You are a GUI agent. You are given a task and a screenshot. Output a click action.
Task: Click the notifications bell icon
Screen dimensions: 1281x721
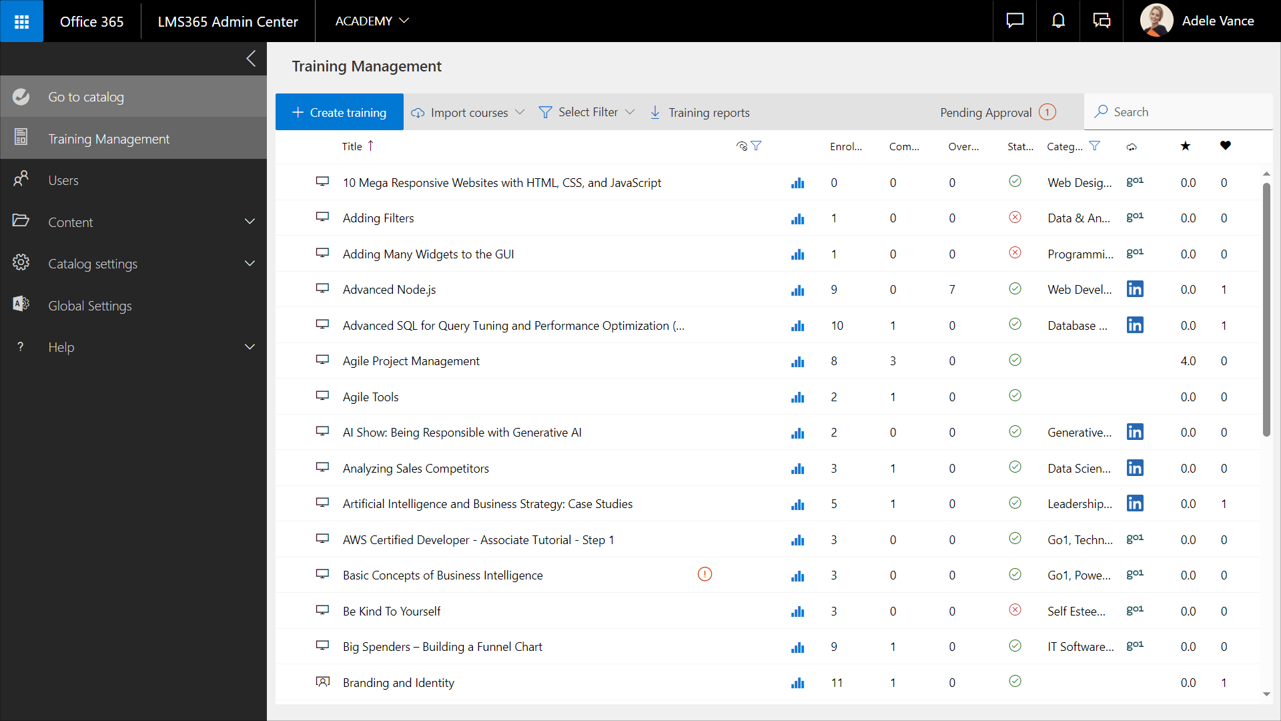[x=1058, y=21]
